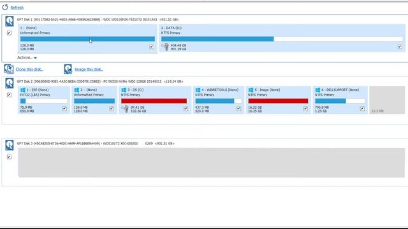Uncheck the ESP partition checkbox

64,109
